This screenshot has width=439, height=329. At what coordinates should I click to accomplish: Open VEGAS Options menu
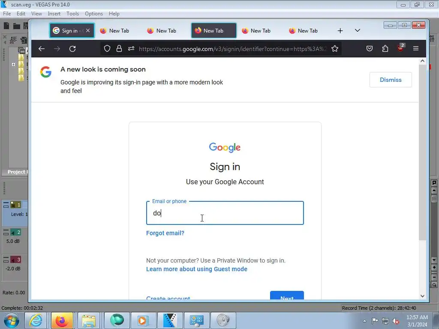pyautogui.click(x=94, y=14)
